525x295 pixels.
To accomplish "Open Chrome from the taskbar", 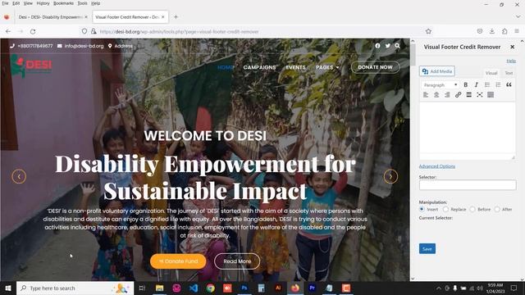I will coord(210,288).
